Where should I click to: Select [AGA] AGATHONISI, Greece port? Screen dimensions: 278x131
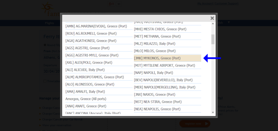click(x=99, y=41)
